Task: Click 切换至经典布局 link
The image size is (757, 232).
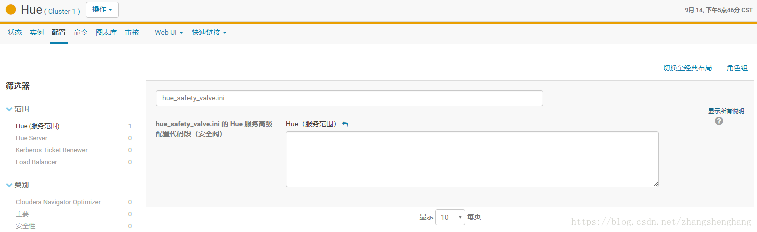Action: [687, 68]
